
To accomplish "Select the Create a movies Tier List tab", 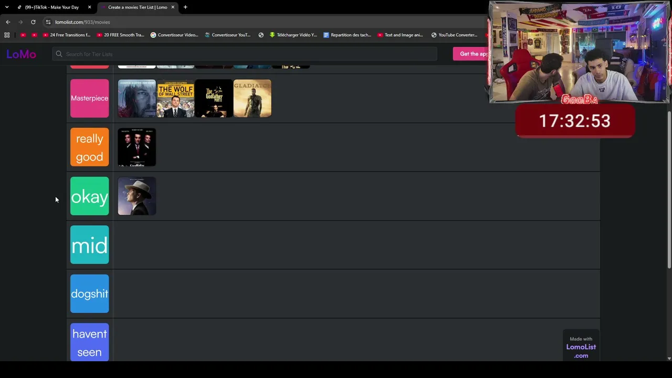I will click(138, 7).
